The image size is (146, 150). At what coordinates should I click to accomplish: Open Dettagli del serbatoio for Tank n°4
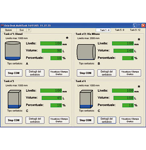click(107, 120)
